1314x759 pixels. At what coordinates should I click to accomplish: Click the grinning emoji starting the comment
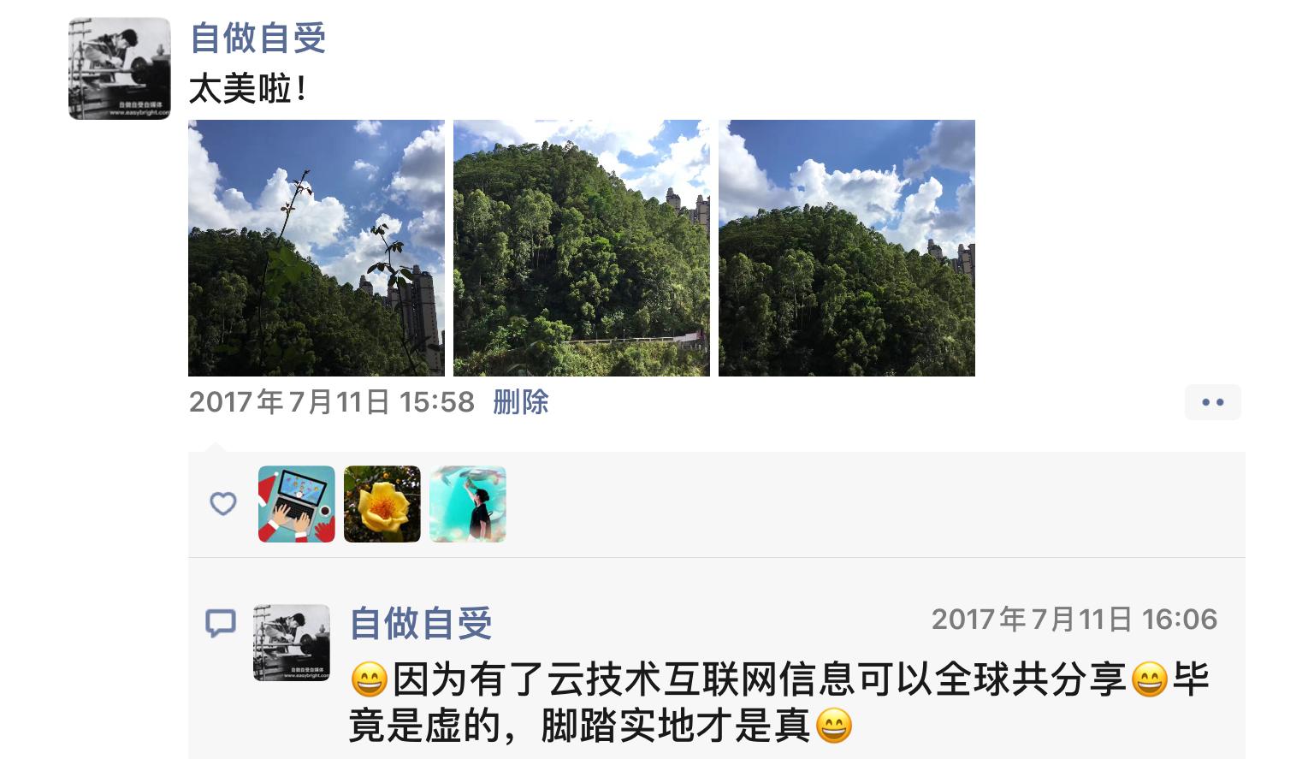370,681
